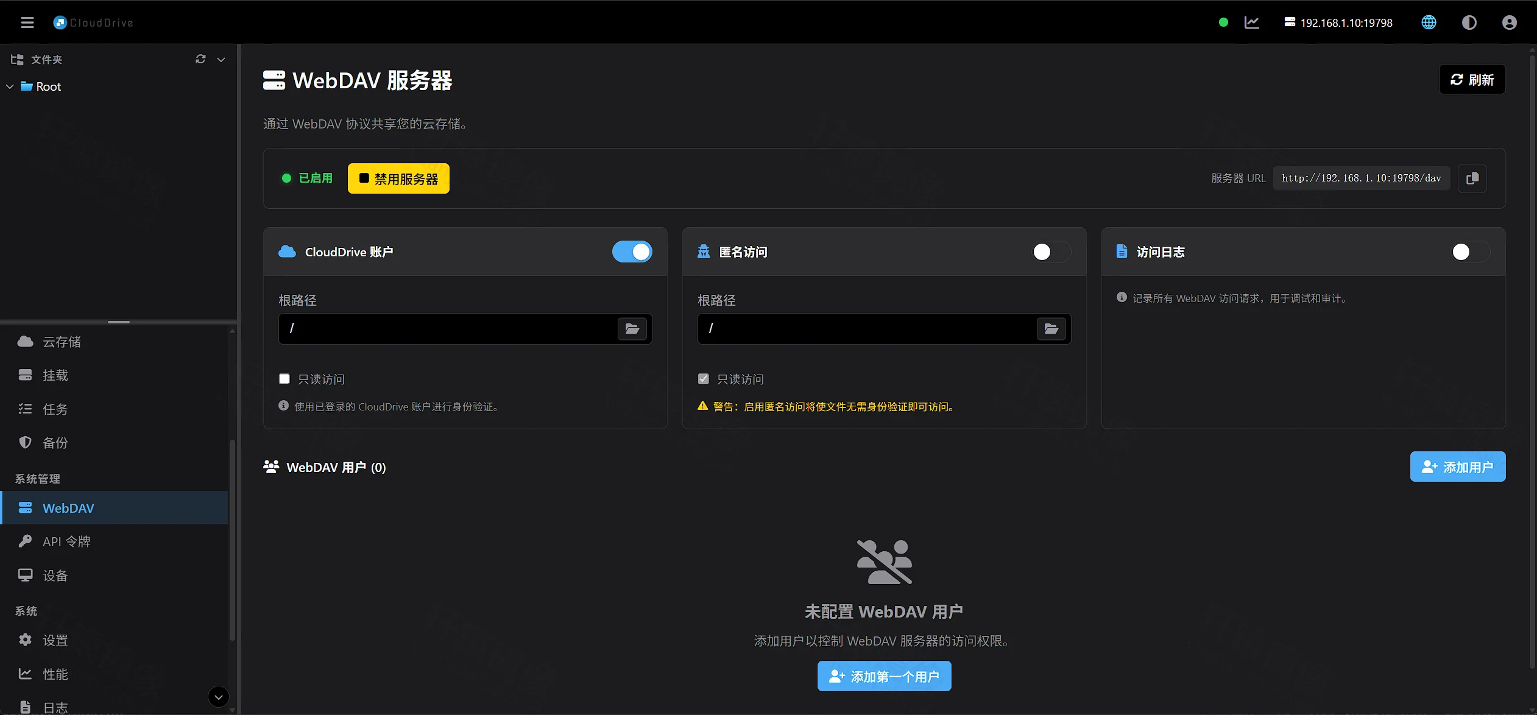This screenshot has width=1537, height=715.
Task: Click the server URL field
Action: coord(1361,178)
